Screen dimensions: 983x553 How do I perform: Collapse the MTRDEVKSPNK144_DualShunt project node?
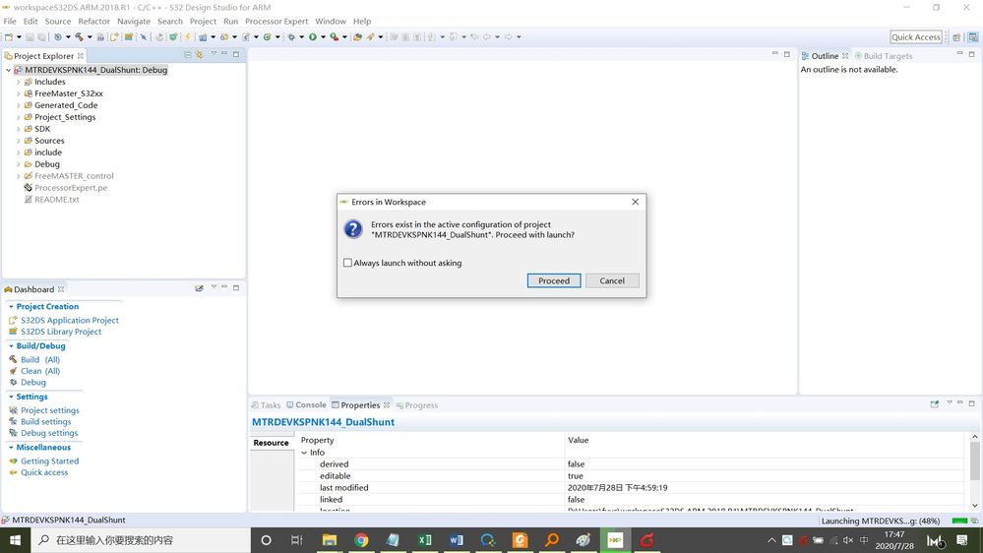coord(8,70)
